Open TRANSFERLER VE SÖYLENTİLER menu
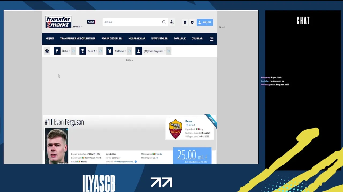Viewport: 343px width, 192px height. point(78,39)
